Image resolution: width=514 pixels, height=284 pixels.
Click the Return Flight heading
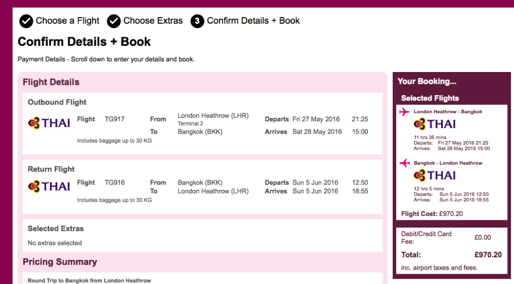pos(51,169)
